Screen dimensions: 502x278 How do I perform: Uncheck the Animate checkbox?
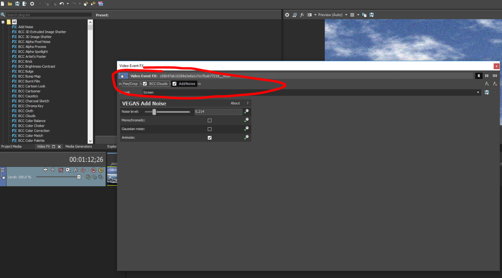point(210,138)
